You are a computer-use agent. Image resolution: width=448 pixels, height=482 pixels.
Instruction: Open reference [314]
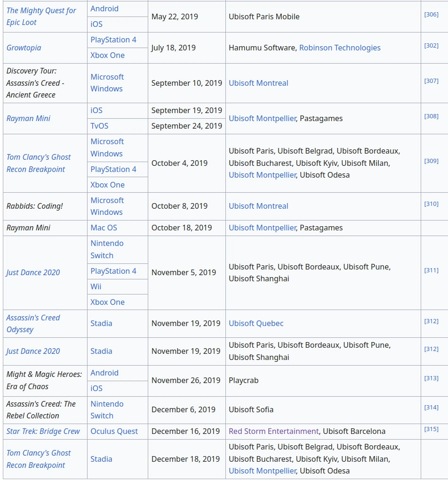tap(431, 408)
